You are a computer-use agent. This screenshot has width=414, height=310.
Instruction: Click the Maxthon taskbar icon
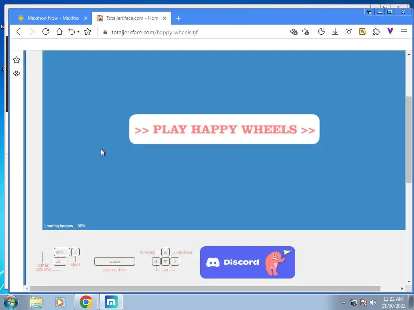pos(111,302)
